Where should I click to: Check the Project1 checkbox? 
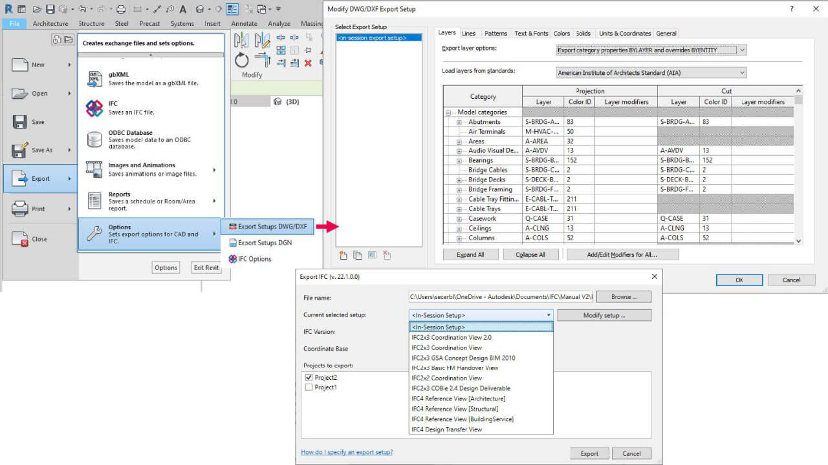tap(309, 387)
